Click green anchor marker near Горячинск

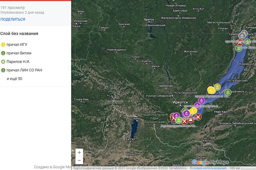point(228,93)
